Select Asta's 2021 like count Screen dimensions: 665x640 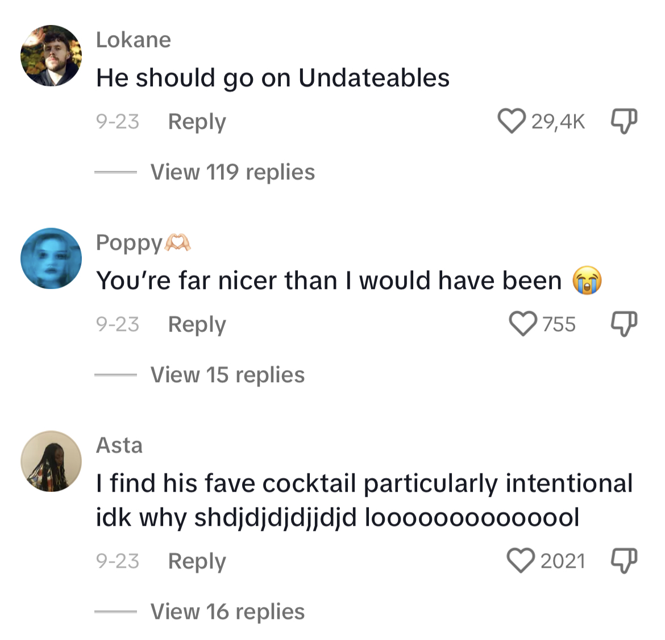click(x=563, y=561)
